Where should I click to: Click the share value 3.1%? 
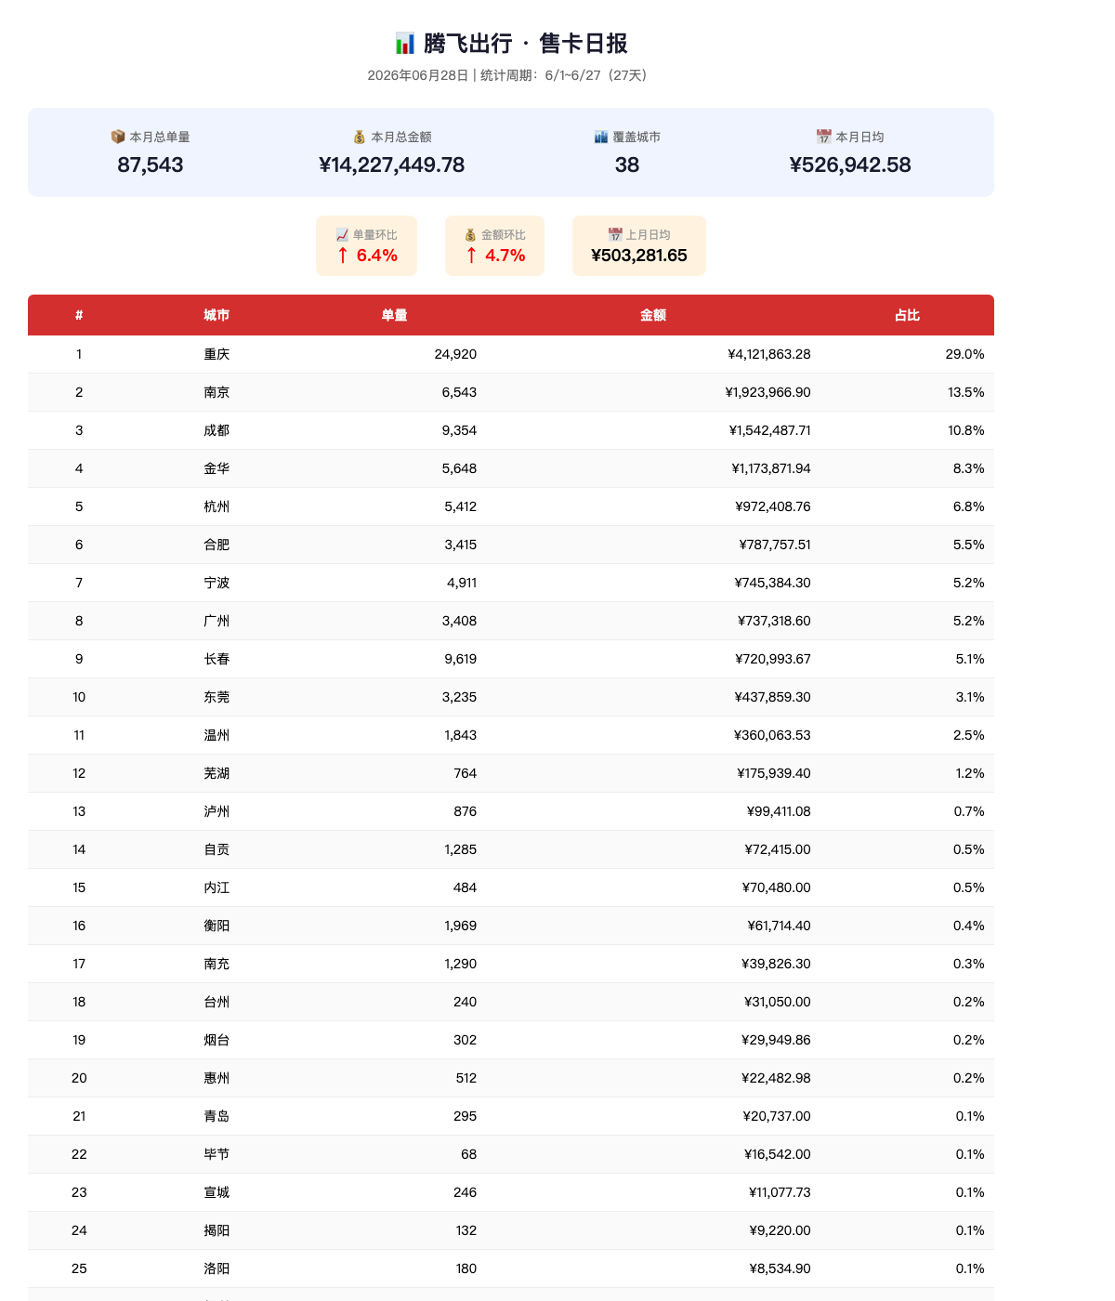(x=970, y=697)
